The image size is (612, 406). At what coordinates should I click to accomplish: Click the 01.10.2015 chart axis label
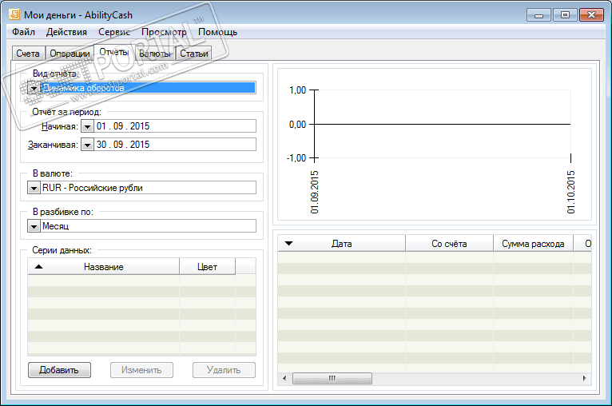571,192
